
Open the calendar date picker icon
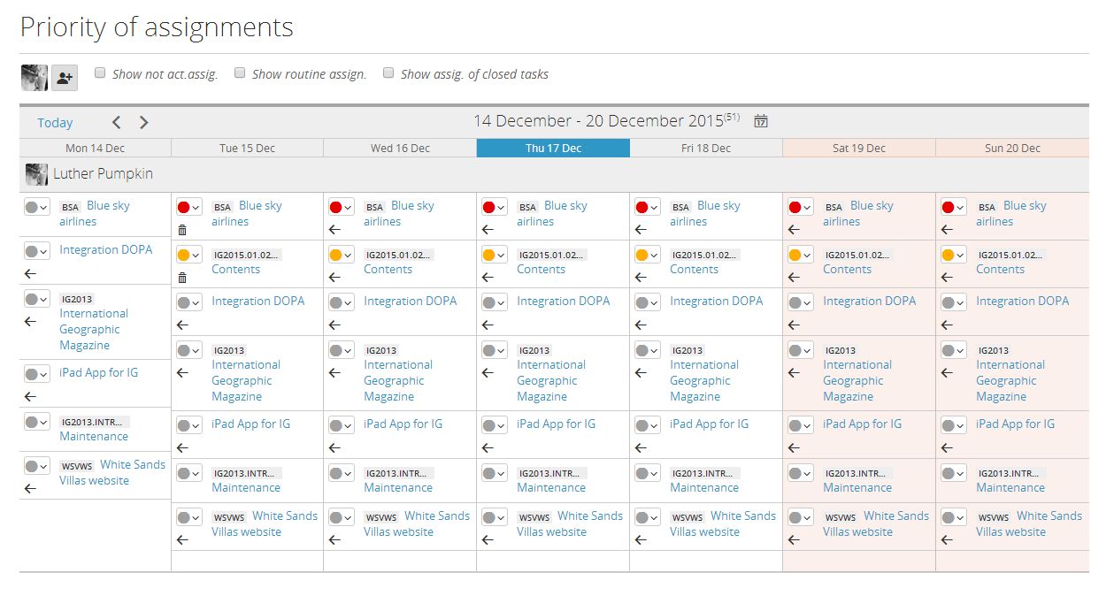760,121
